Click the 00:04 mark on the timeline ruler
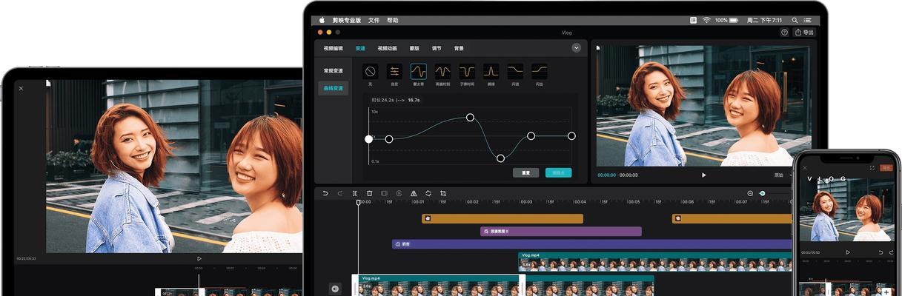The image size is (902, 296). point(580,201)
